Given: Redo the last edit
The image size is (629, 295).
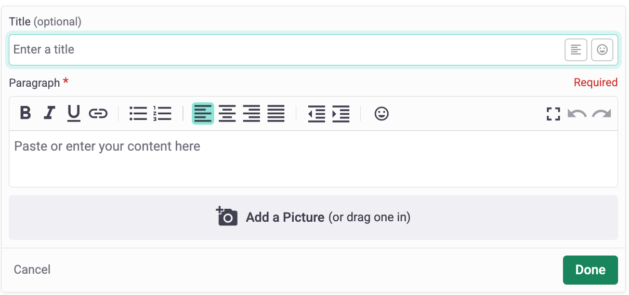Looking at the screenshot, I should click(x=601, y=114).
